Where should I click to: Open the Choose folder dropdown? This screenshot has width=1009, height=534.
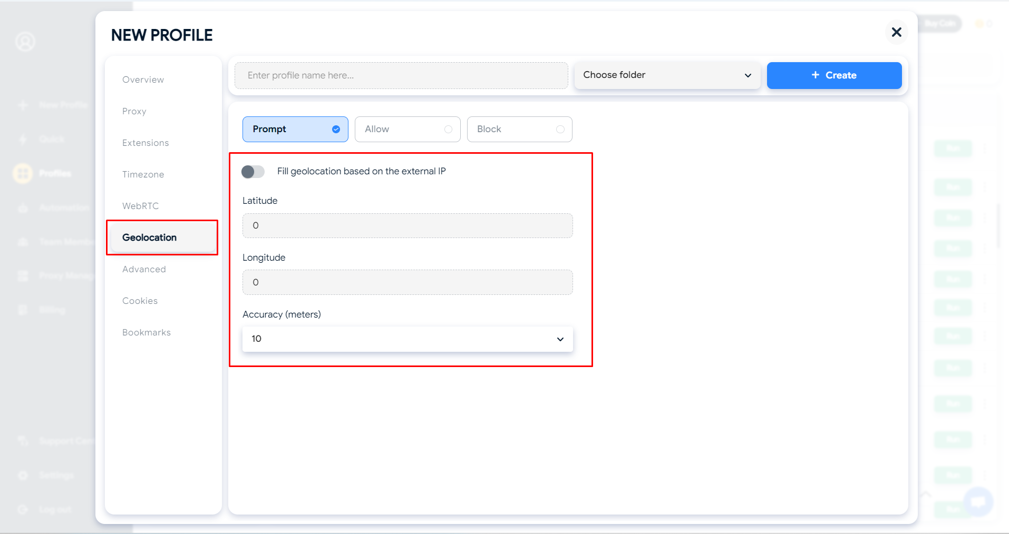click(x=667, y=75)
